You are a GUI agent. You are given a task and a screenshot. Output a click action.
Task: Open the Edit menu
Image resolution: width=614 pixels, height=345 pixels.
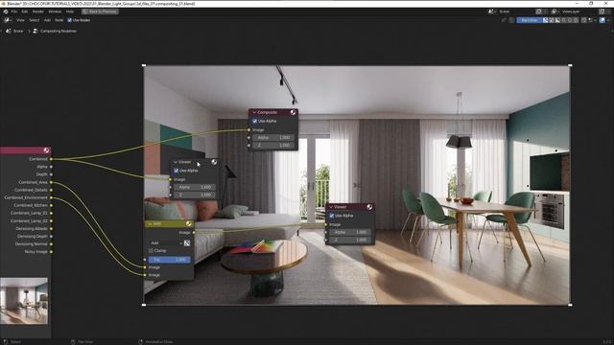click(25, 11)
